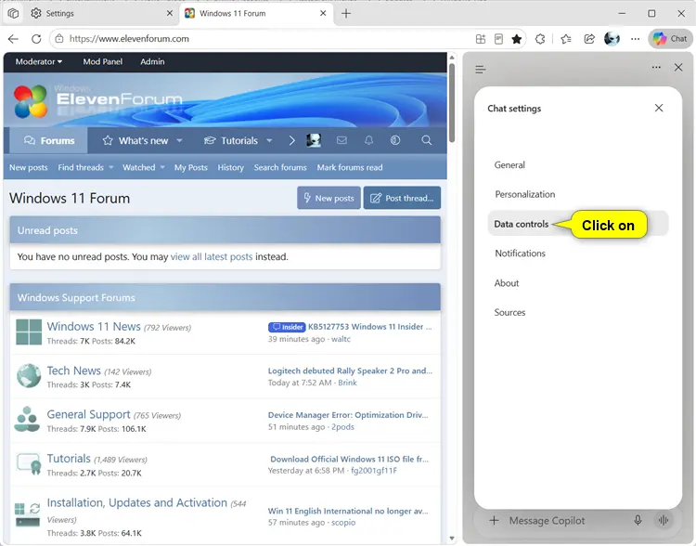The image size is (696, 546).
Task: Close the Copilot side pane
Action: point(678,68)
